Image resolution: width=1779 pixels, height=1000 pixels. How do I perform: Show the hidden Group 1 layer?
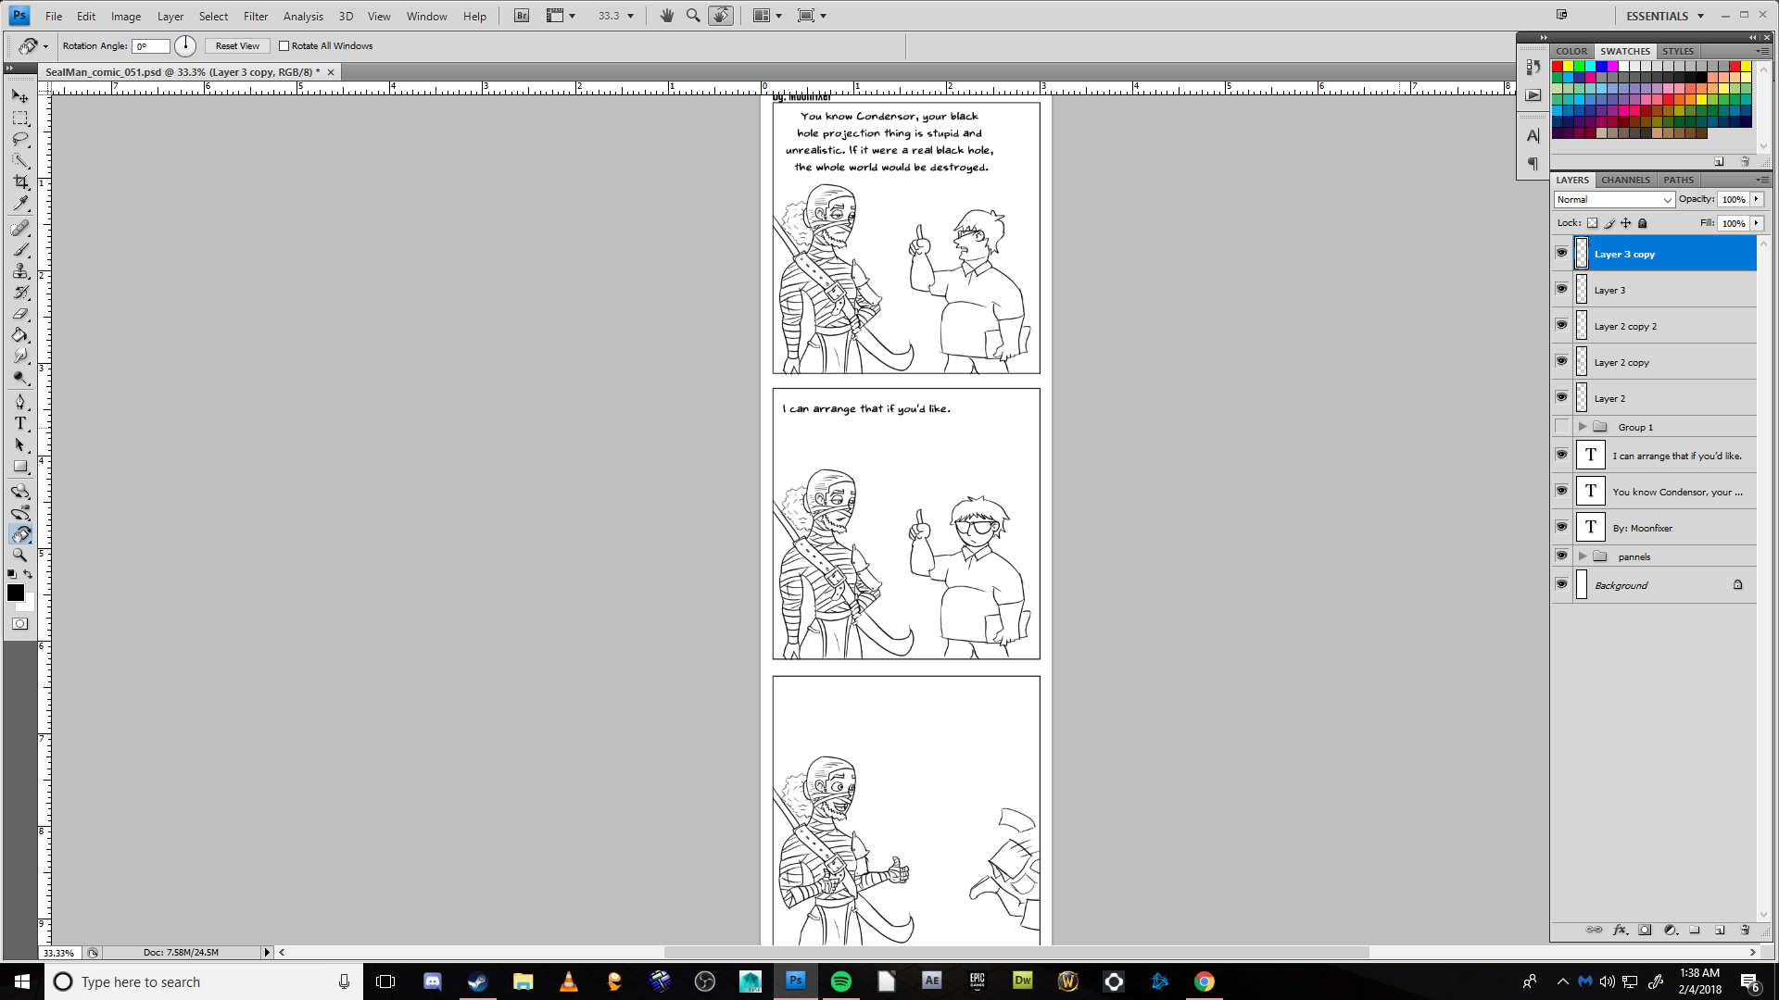[x=1561, y=427]
